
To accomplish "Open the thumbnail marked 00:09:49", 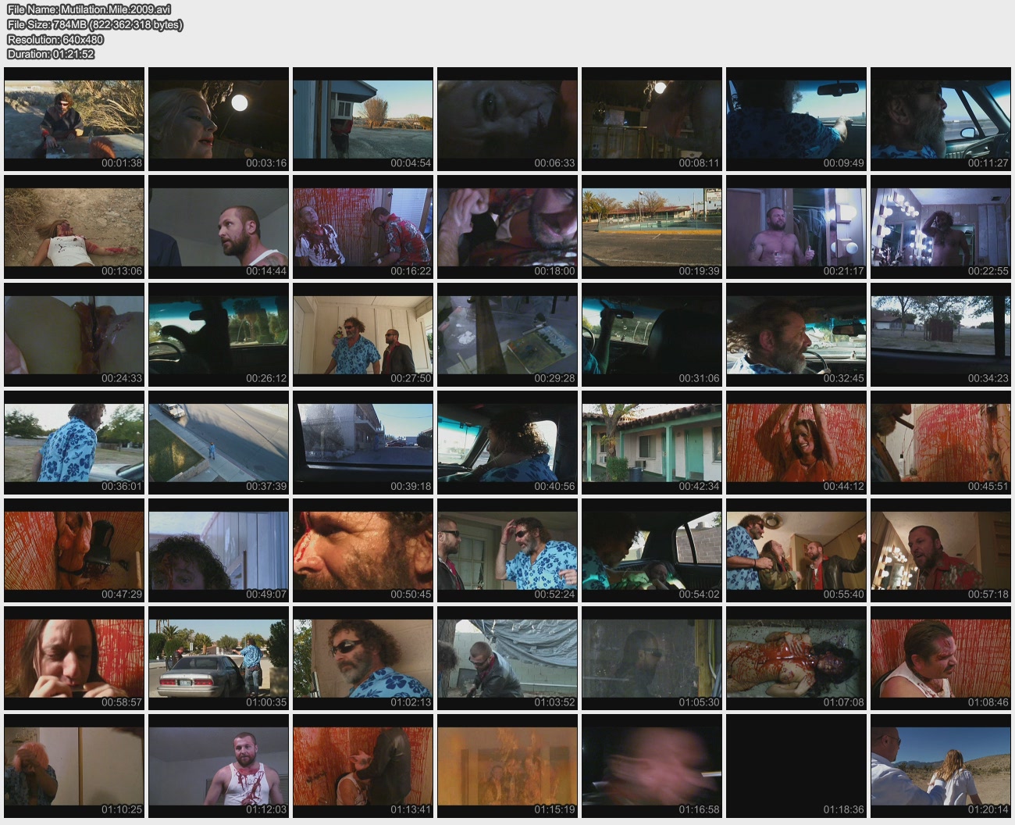I will [x=796, y=119].
